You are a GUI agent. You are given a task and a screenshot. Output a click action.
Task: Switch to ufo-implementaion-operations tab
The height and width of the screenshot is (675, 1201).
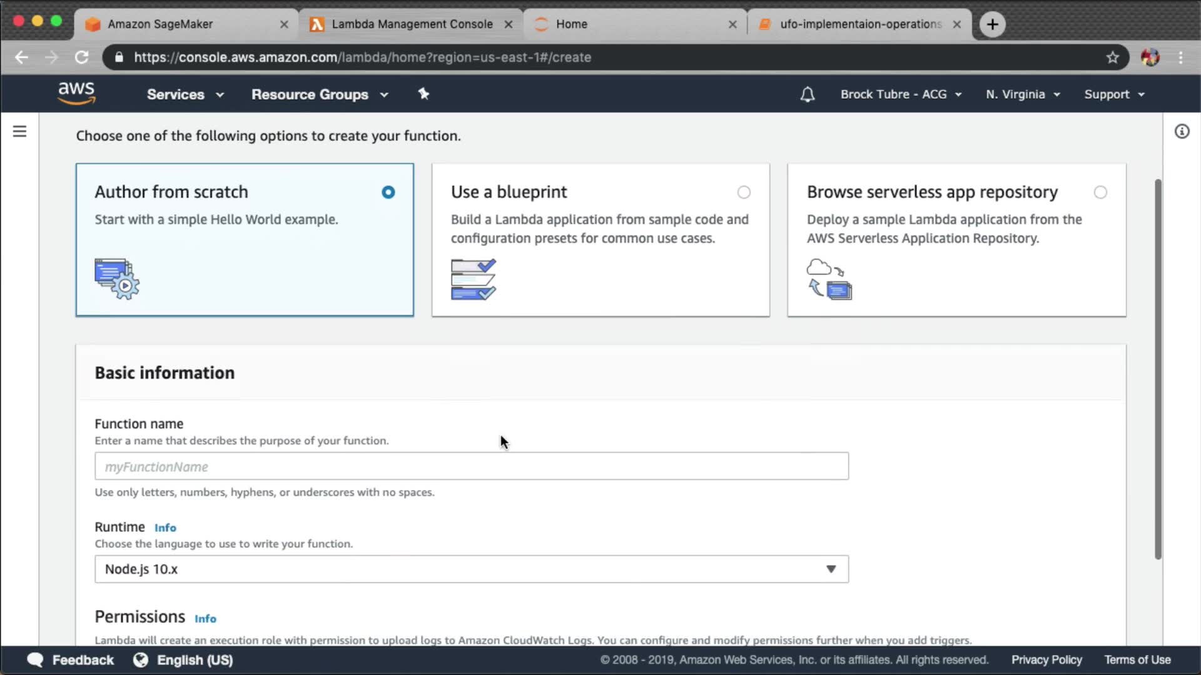(x=859, y=24)
